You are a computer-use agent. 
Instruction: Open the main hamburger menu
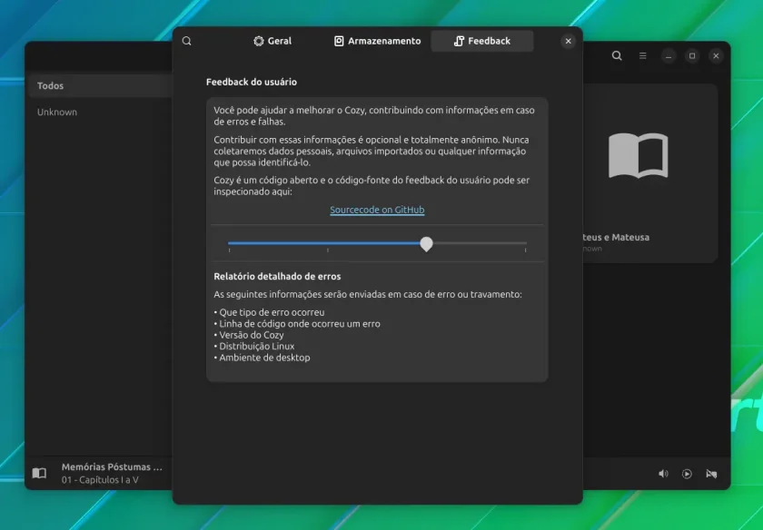pyautogui.click(x=643, y=56)
